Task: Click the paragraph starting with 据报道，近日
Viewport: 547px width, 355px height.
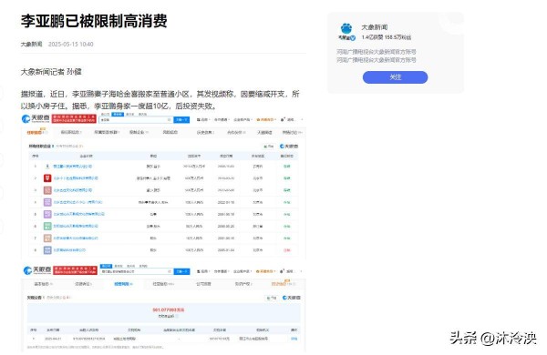Action: click(160, 99)
